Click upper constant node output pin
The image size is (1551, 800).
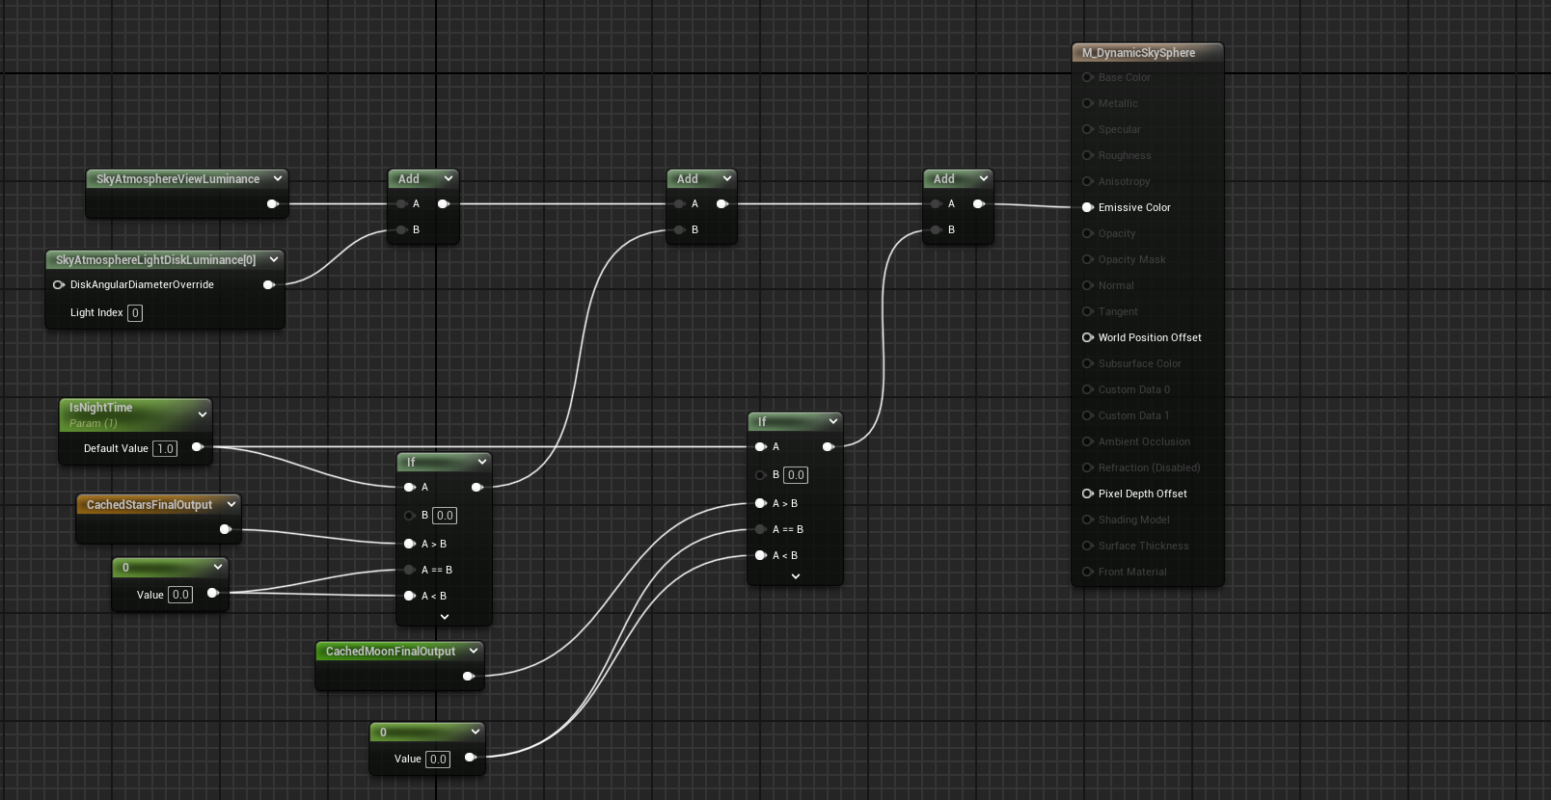pyautogui.click(x=213, y=593)
